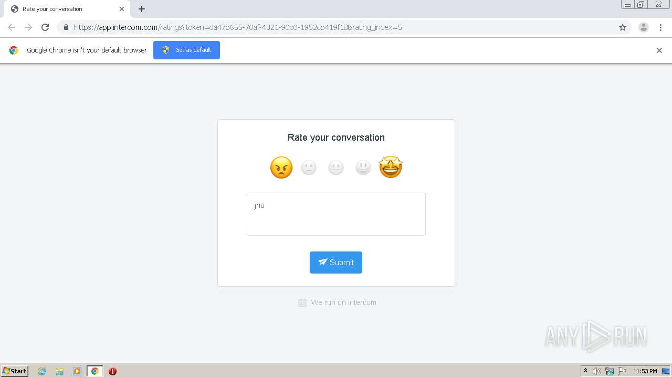Image resolution: width=672 pixels, height=378 pixels.
Task: Reload the current page
Action: (x=45, y=27)
